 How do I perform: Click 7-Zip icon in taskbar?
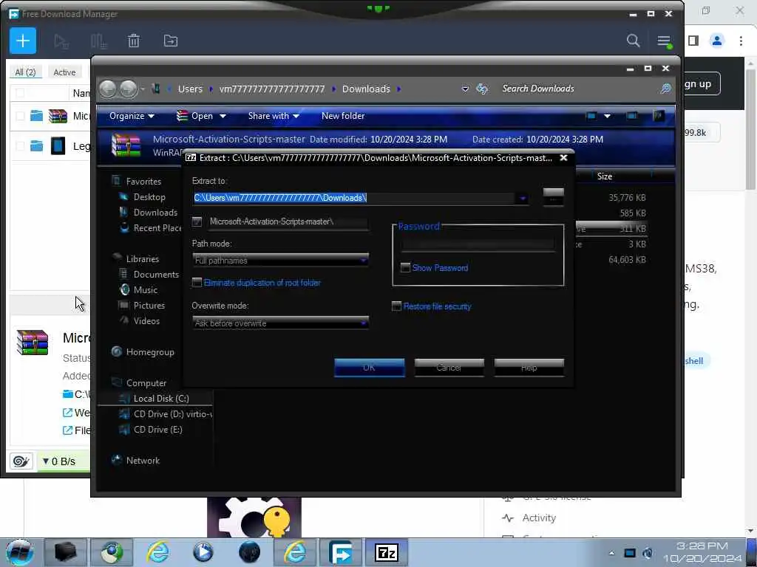[386, 552]
